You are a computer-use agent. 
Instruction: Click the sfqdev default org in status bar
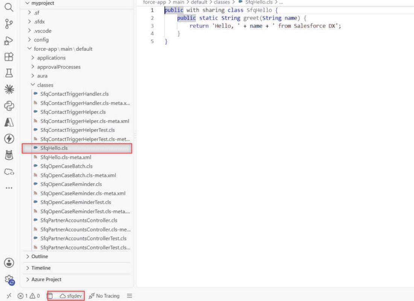[x=71, y=296]
